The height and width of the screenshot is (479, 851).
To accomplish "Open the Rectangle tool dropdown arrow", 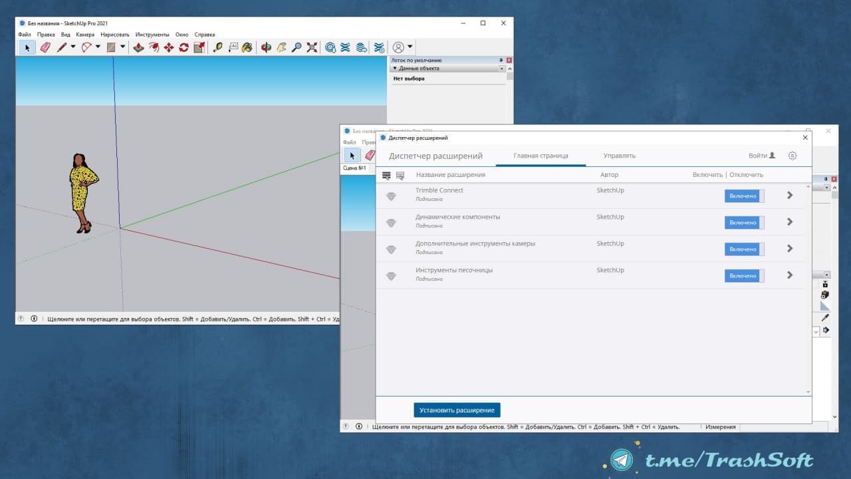I will coord(122,47).
